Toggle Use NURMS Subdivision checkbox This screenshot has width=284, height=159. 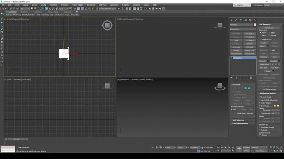pos(260,100)
